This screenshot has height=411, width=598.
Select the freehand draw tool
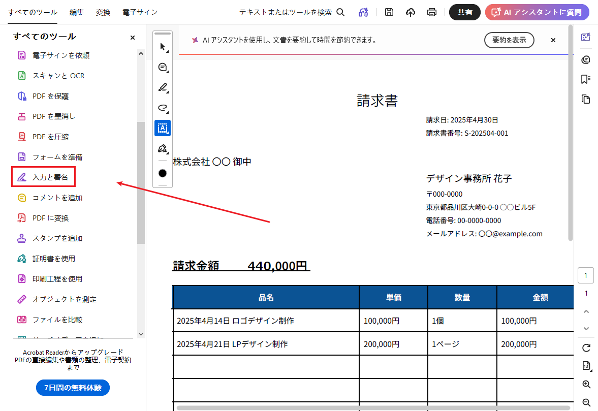point(163,108)
